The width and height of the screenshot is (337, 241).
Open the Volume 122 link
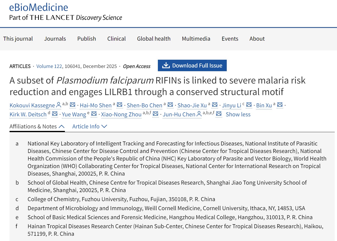pyautogui.click(x=49, y=66)
